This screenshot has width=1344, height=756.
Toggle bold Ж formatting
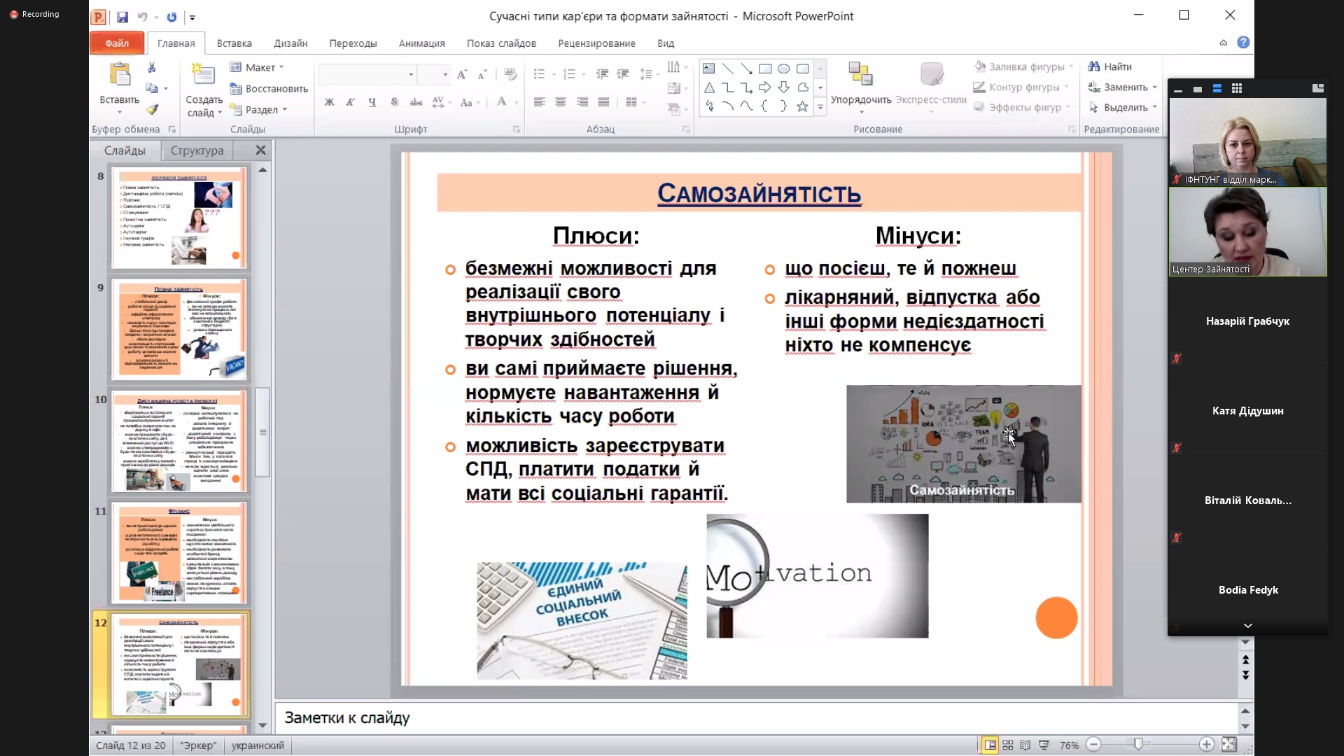tap(329, 102)
